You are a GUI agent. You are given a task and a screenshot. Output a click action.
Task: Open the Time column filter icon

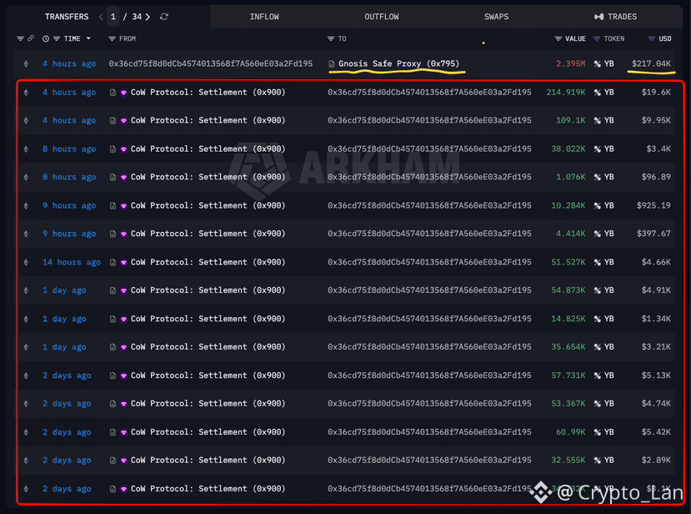57,39
